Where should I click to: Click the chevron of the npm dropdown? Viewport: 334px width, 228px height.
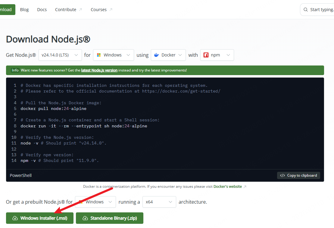pos(228,55)
